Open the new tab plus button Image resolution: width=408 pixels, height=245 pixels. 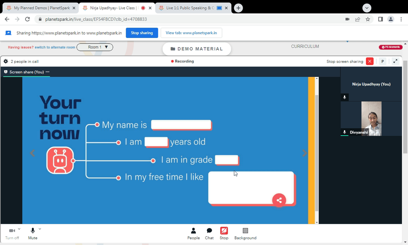coord(238,8)
